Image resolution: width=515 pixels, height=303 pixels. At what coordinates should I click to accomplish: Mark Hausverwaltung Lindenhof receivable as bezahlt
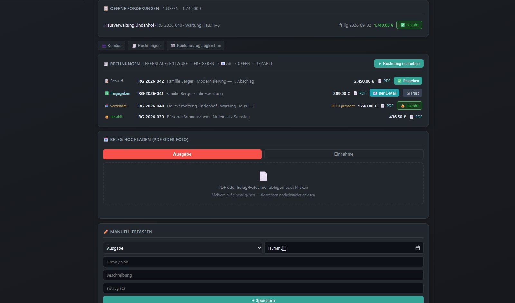409,25
